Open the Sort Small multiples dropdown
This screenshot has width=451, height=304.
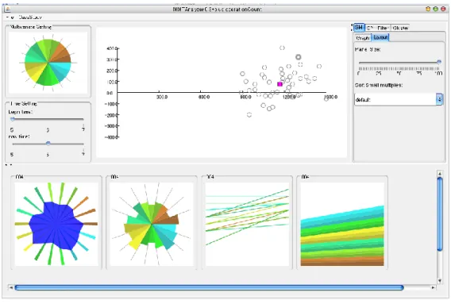[x=399, y=99]
